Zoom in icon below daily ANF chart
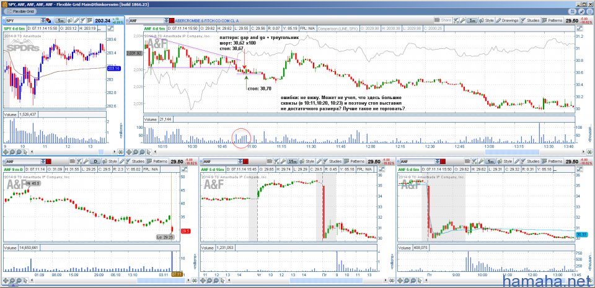The image size is (595, 288). tap(12, 281)
